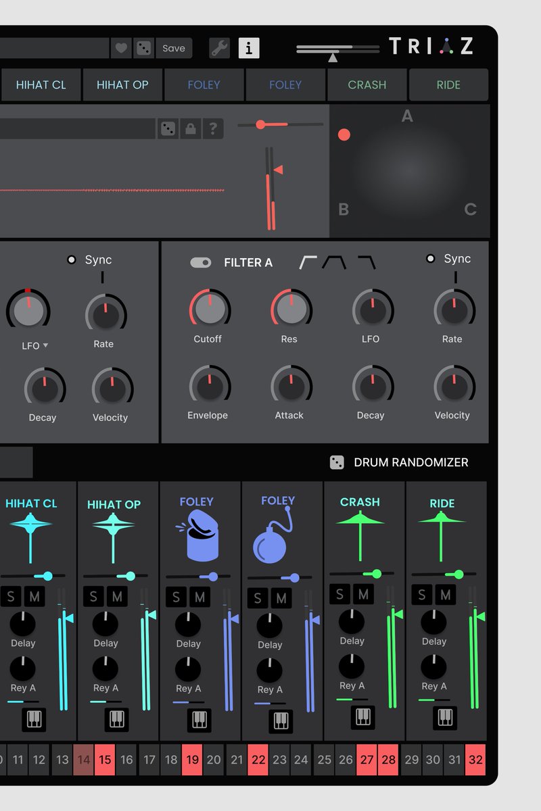Click the lock icon beside sample name
The width and height of the screenshot is (541, 811).
tap(191, 128)
